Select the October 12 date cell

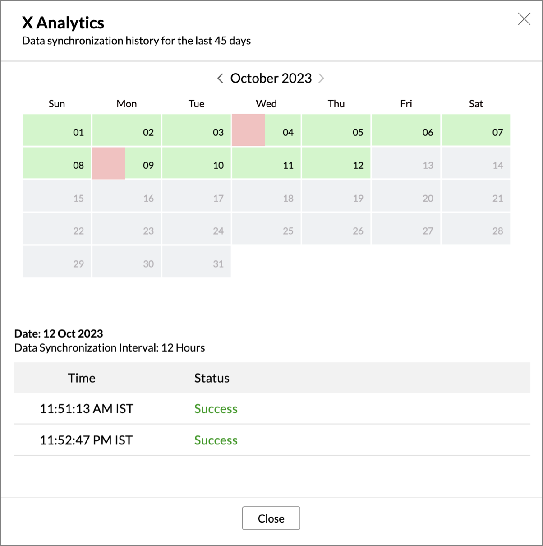point(336,163)
